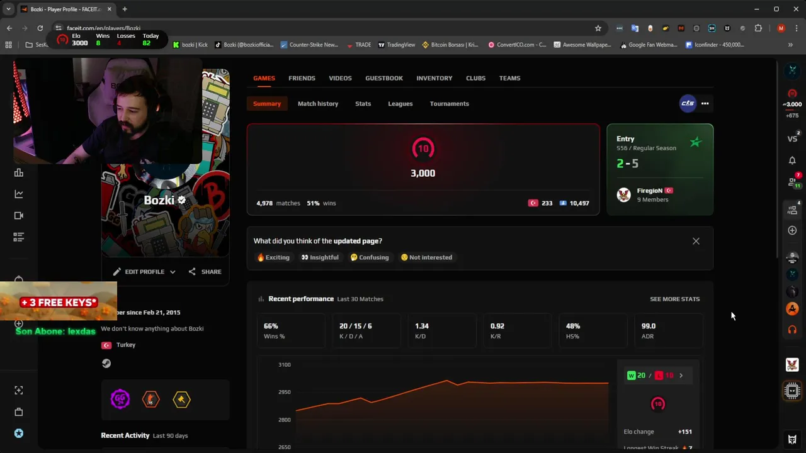
Task: Open the Inventory tab
Action: click(x=434, y=78)
